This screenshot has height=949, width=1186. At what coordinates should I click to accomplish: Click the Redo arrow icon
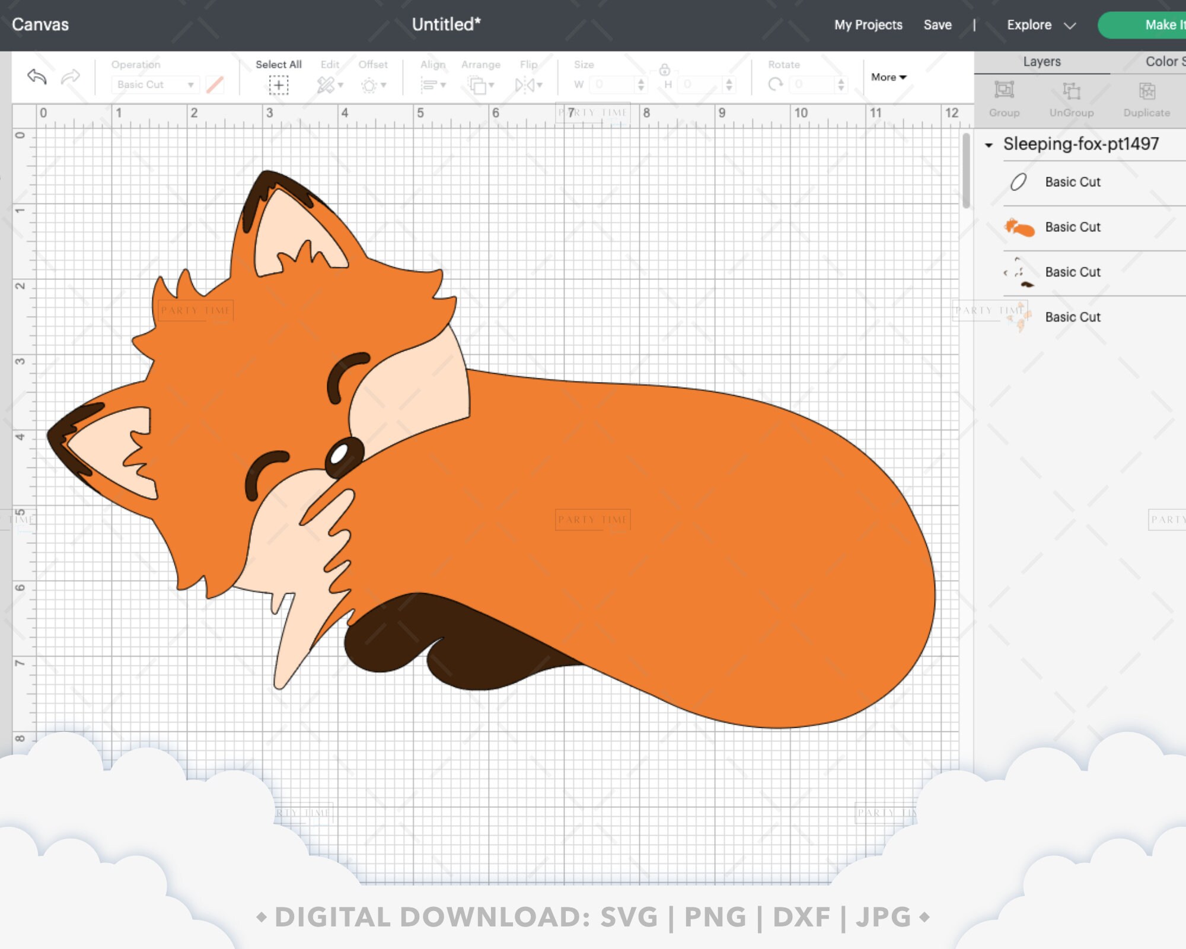point(70,76)
